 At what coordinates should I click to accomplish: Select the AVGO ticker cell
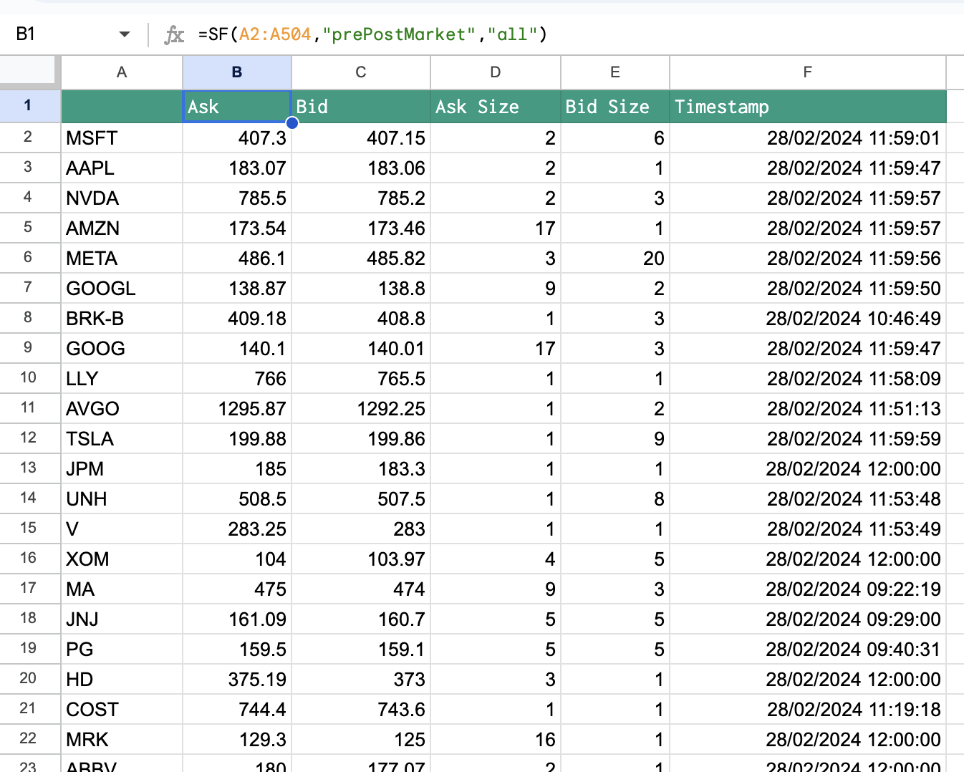click(x=122, y=408)
